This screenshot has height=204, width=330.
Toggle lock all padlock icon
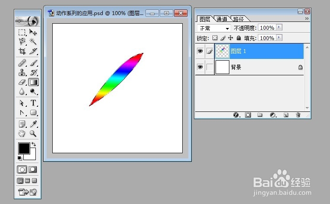pos(238,38)
